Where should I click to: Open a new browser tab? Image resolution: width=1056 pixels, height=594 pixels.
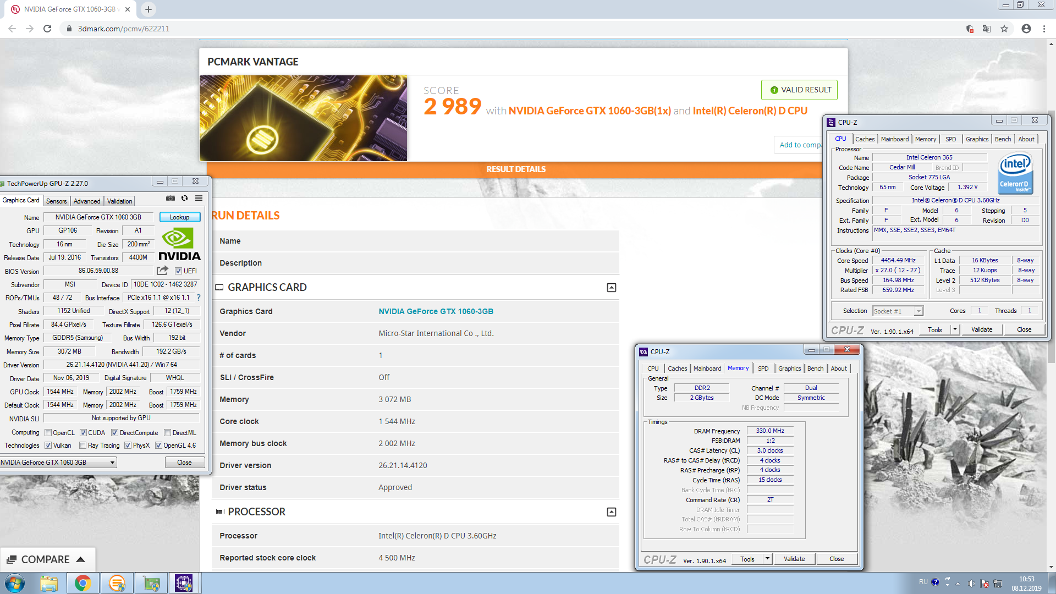[148, 9]
